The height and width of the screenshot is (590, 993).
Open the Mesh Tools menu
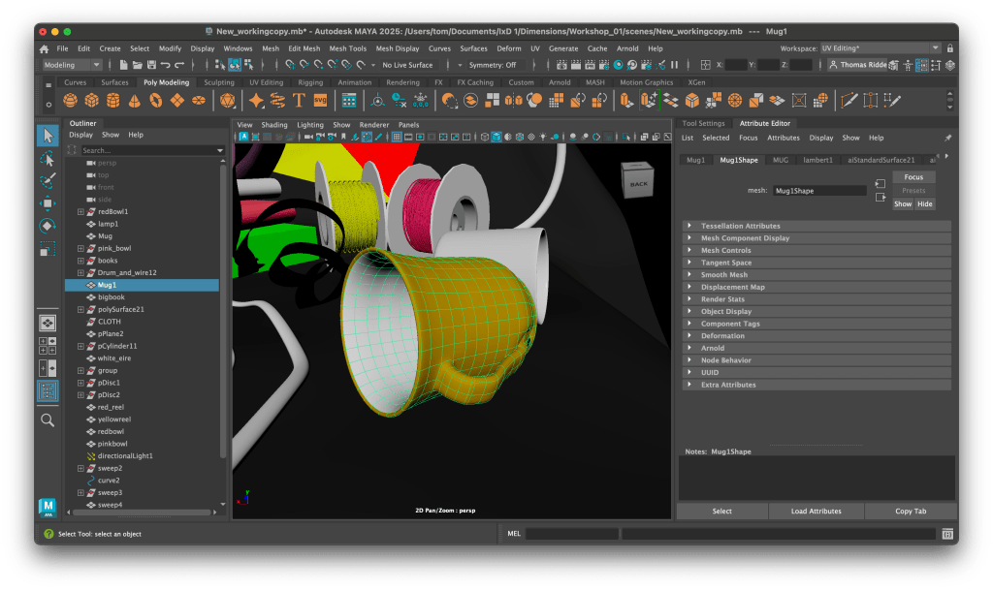point(347,48)
